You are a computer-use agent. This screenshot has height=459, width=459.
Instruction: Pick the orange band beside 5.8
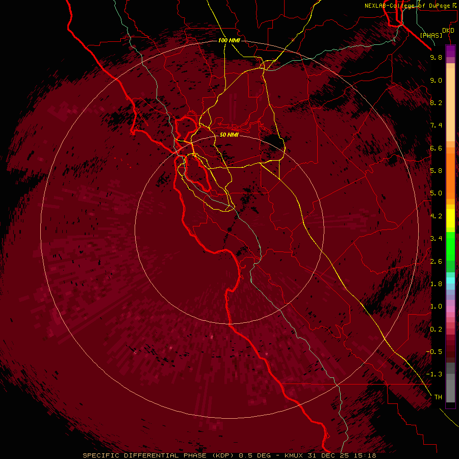450,175
